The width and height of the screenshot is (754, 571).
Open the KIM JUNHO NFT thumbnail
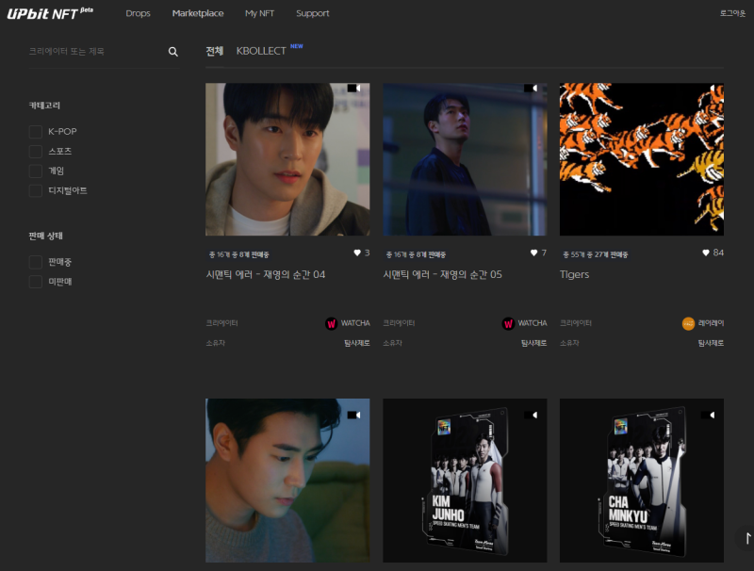(x=465, y=481)
